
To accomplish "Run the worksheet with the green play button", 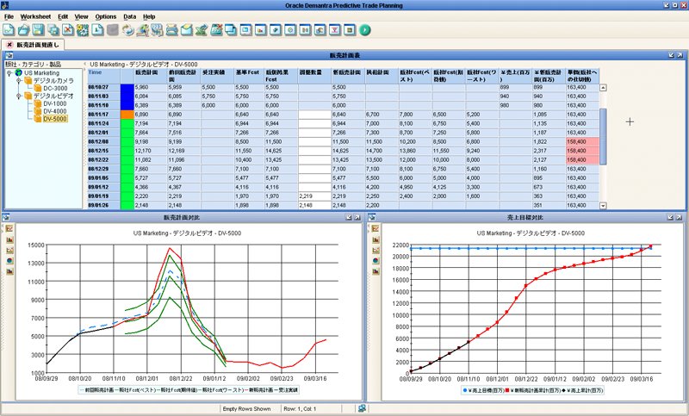I will point(364,30).
